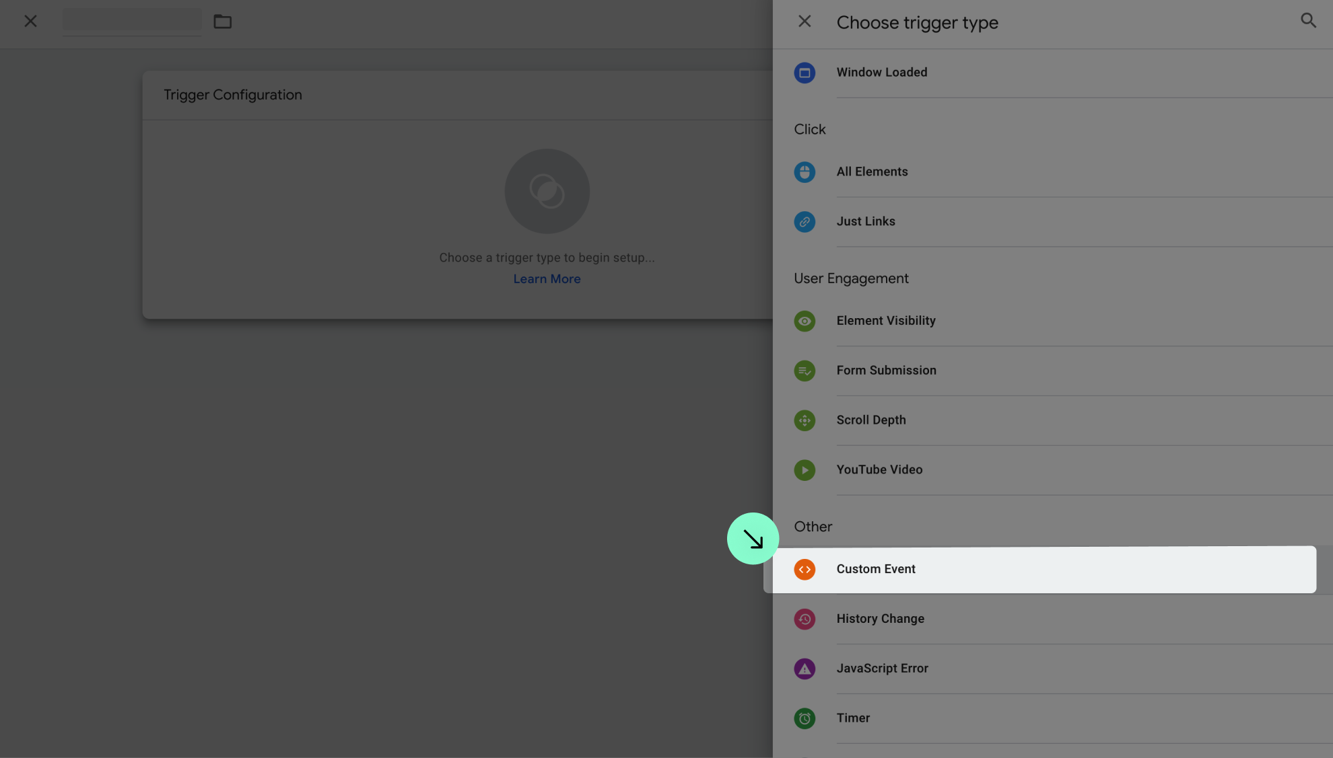Screen dimensions: 1333x758
Task: Click the 'Click' section label
Action: coord(810,129)
